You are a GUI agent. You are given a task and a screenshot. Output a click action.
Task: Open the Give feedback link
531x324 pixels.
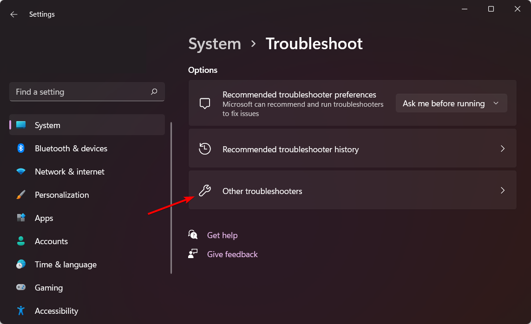click(x=232, y=254)
